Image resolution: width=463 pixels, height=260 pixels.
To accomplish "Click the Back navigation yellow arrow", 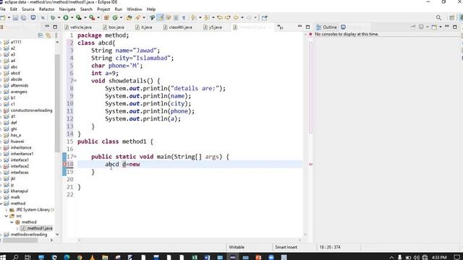I will click(x=236, y=17).
